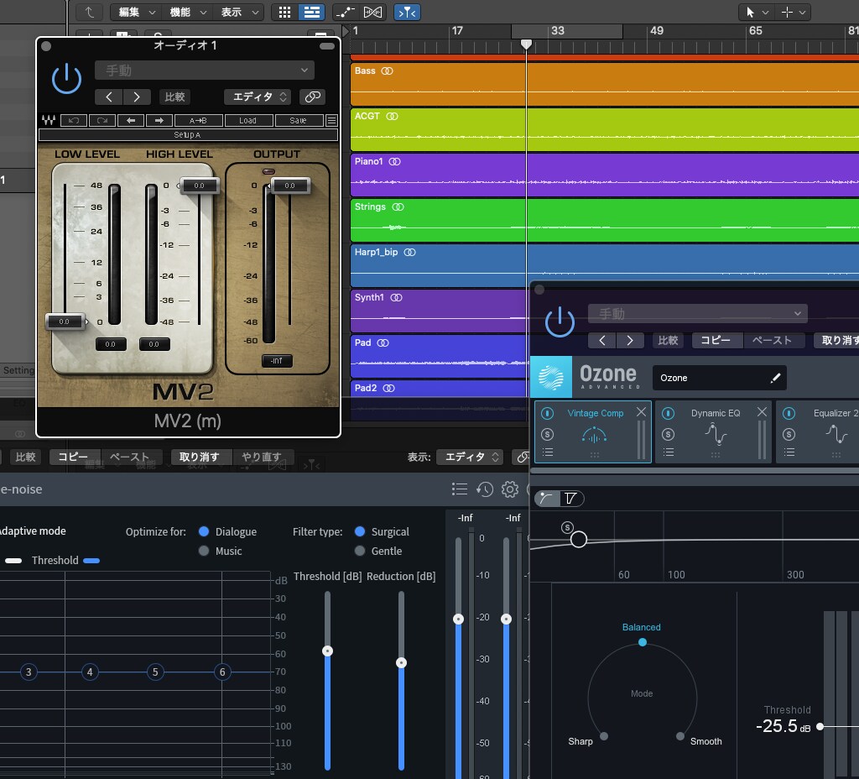Select the Strings track region label
859x779 pixels.
[x=370, y=207]
